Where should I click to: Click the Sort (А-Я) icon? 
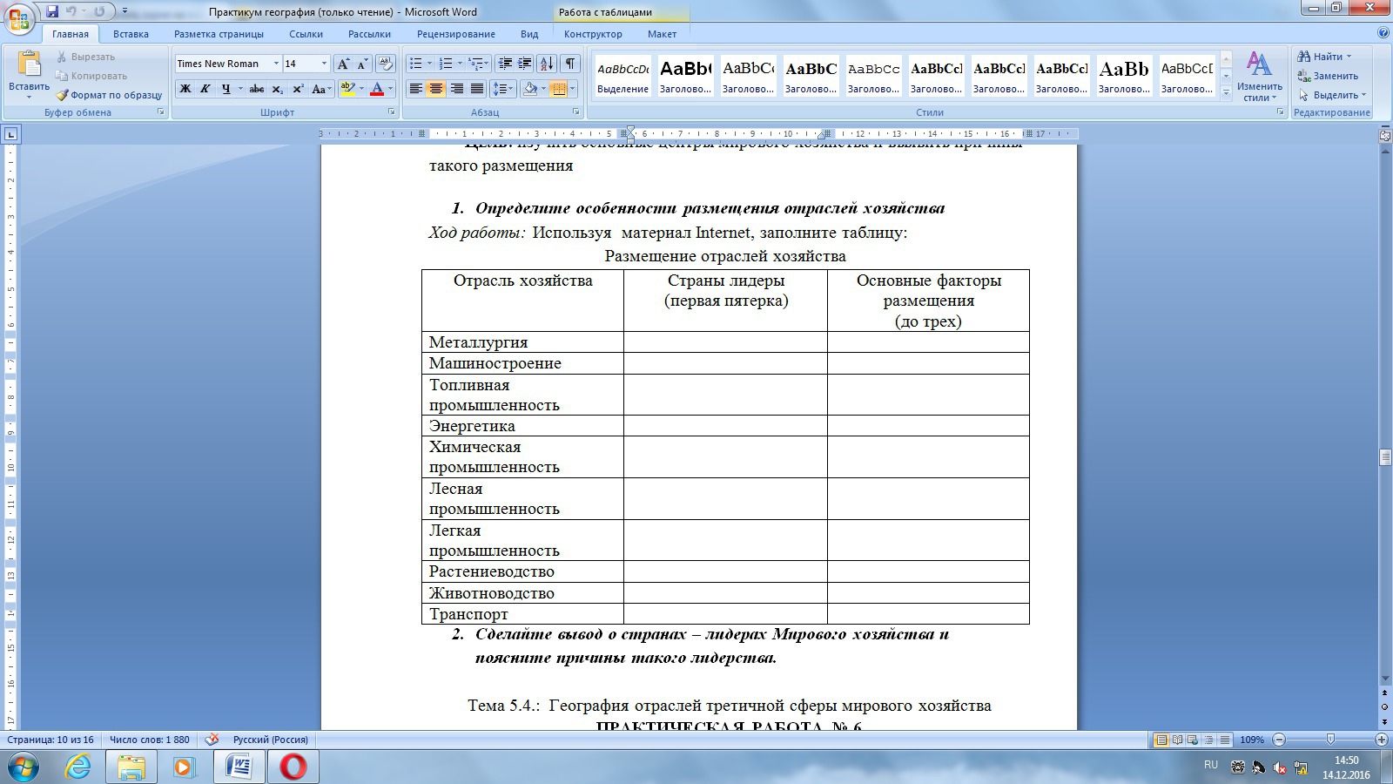pos(547,64)
